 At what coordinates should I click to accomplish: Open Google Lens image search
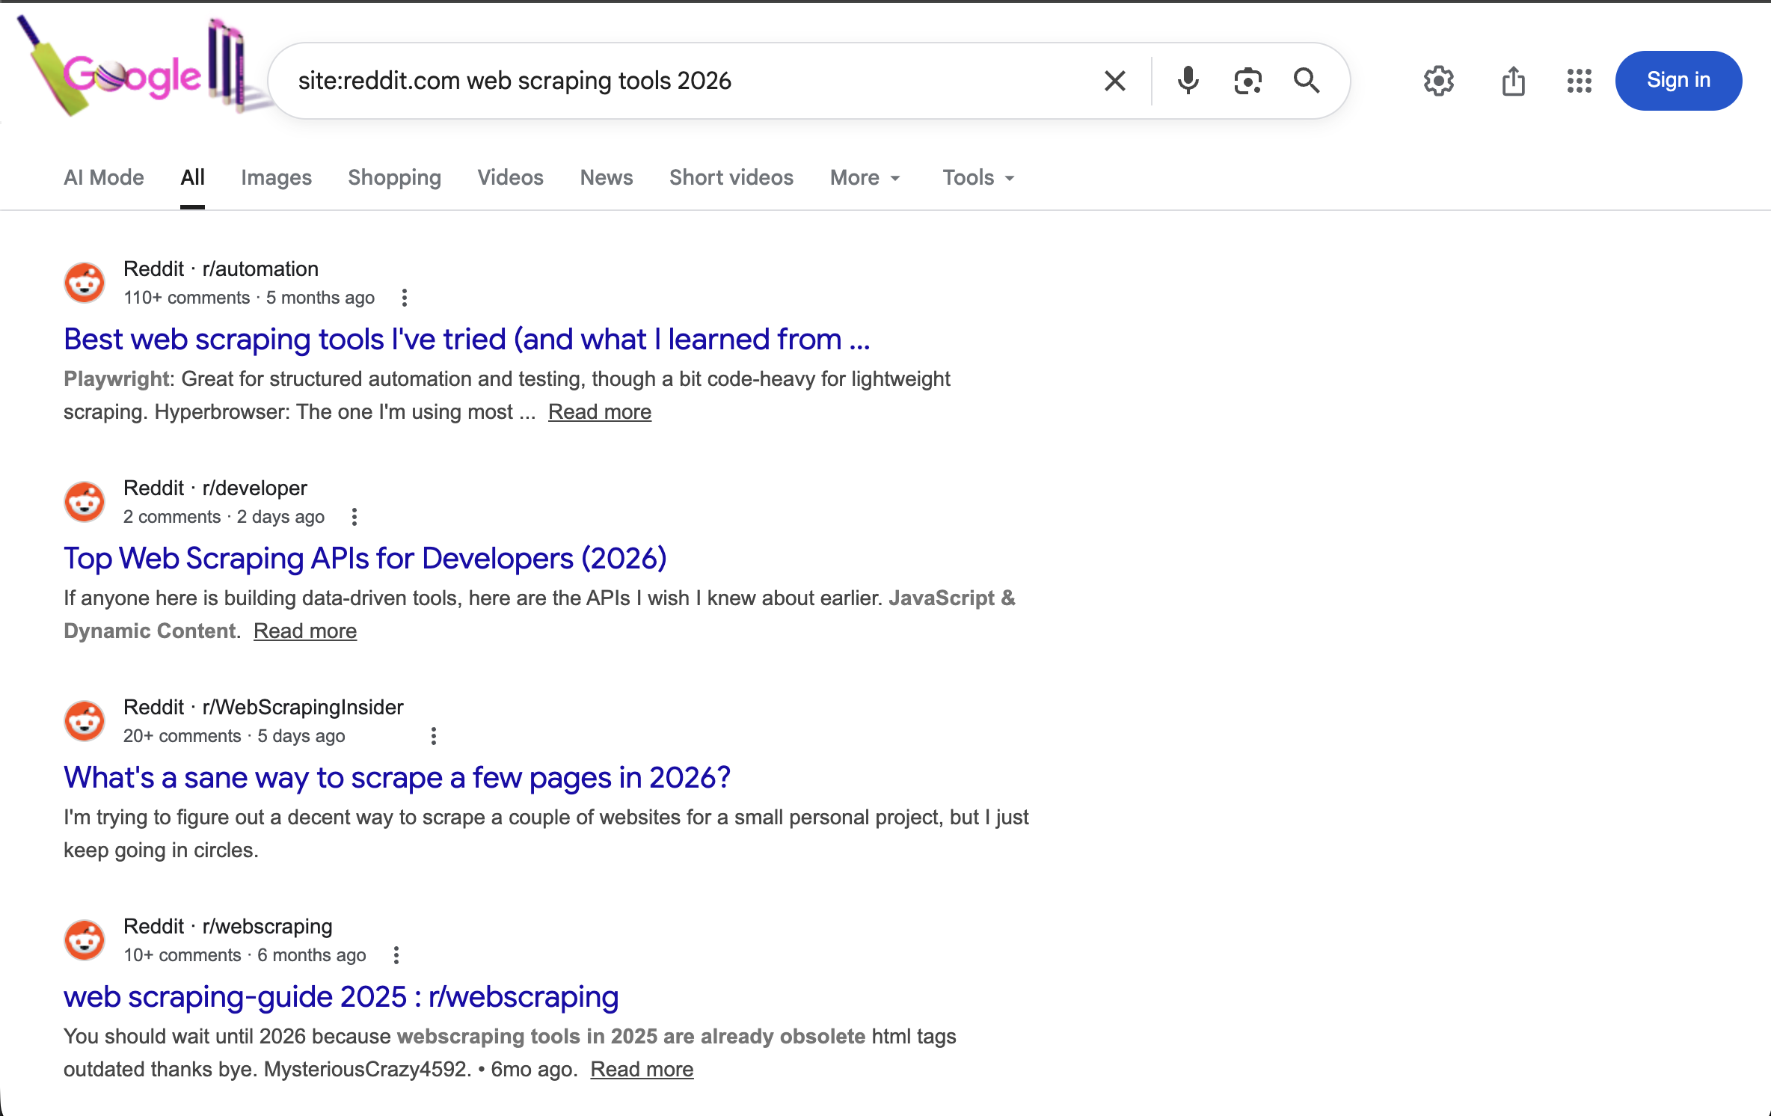pos(1247,80)
